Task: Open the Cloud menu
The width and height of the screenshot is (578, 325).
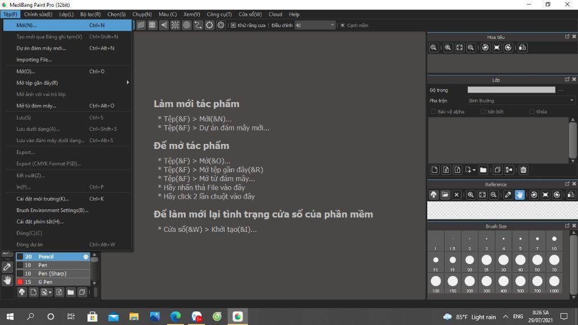Action: 275,14
